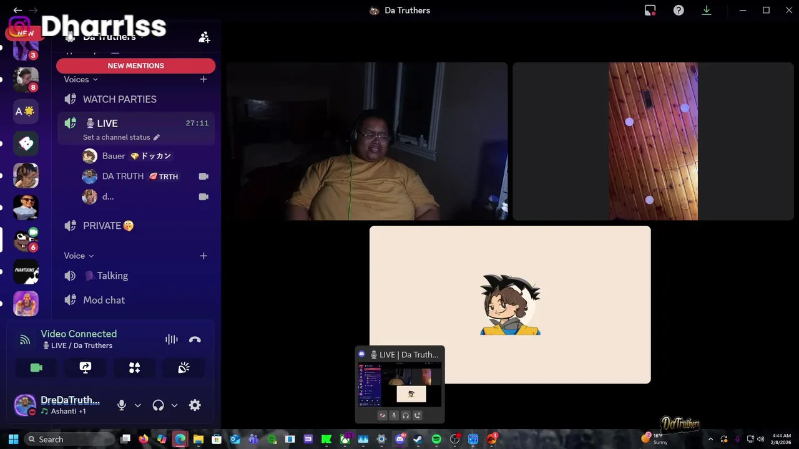Screen dimensions: 799x449
Task: Show hidden system tray icons
Action: click(x=710, y=439)
